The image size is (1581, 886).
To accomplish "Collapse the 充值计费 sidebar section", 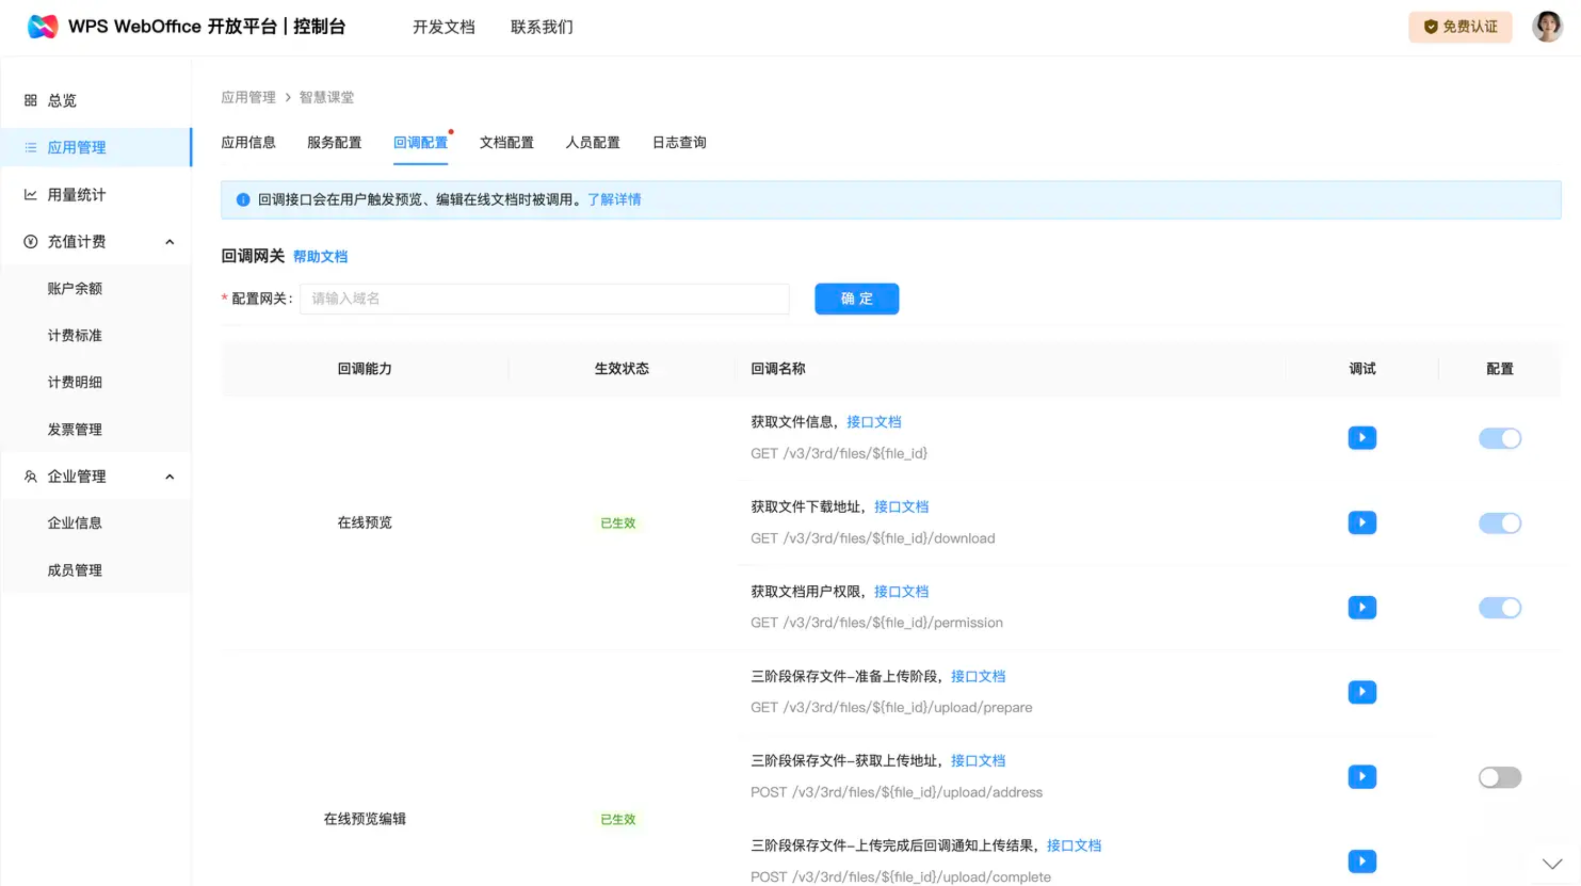I will coord(170,242).
